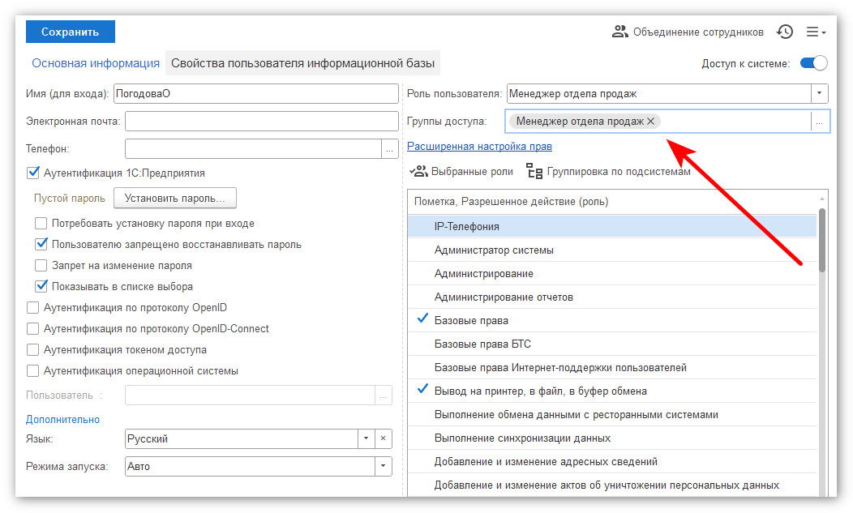Uncheck Пользователю запрещено восстанавливать пароль
The height and width of the screenshot is (513, 853).
pos(41,244)
